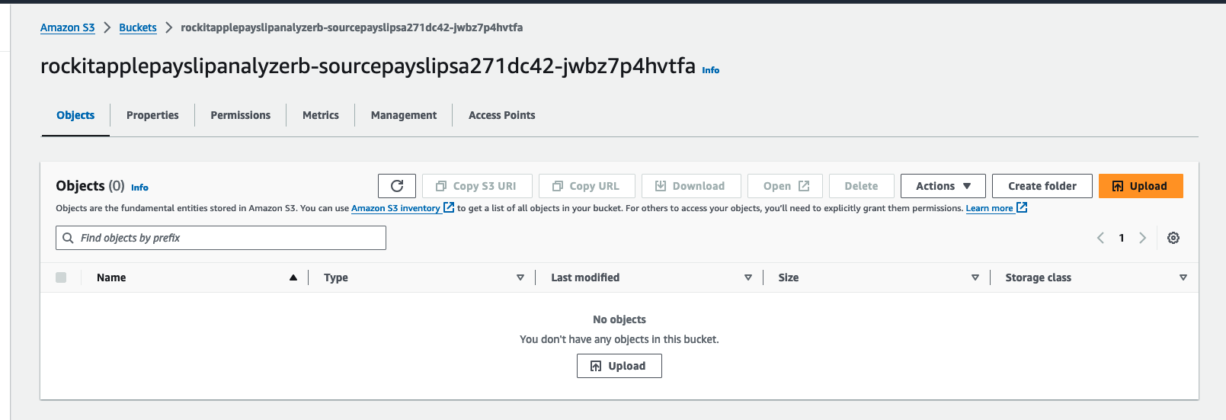Click the Delete button
The image size is (1226, 420).
pyautogui.click(x=862, y=186)
